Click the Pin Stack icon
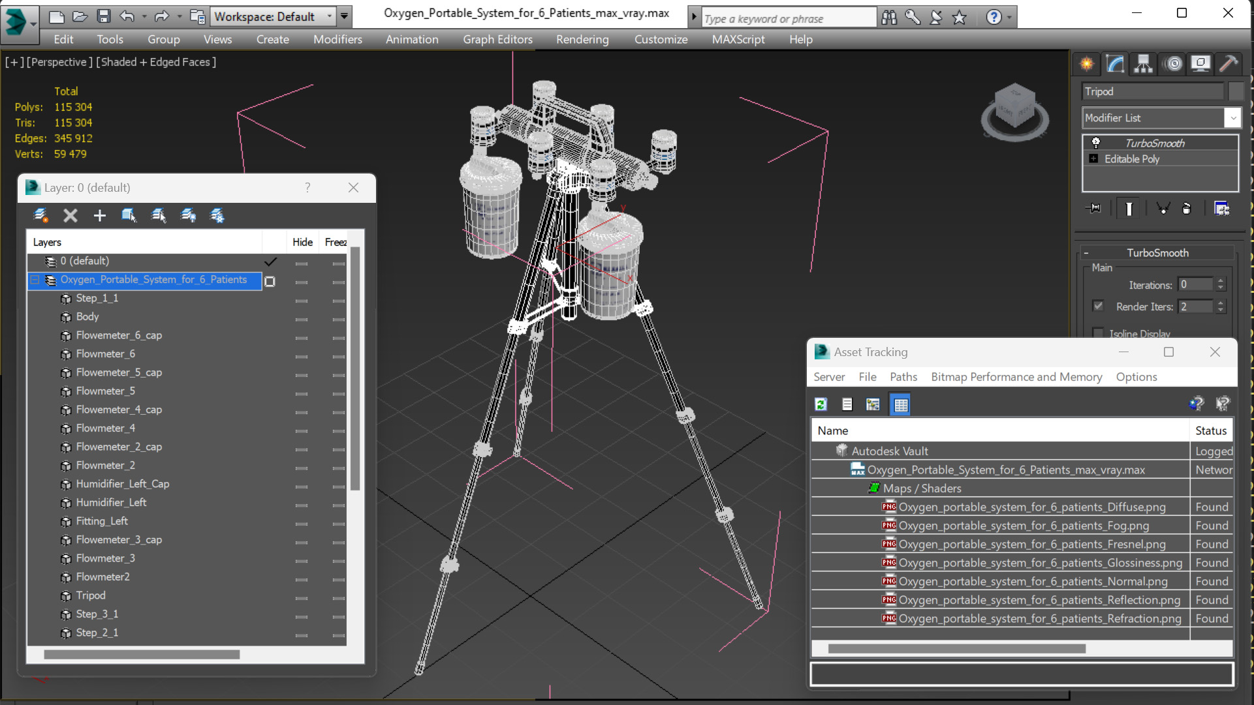The height and width of the screenshot is (705, 1254). pyautogui.click(x=1093, y=208)
